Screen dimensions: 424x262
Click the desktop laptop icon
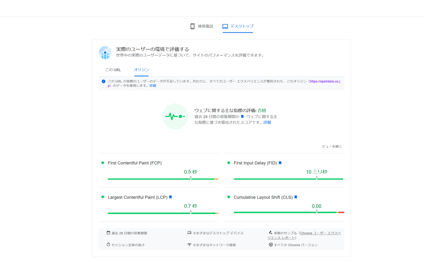click(x=225, y=26)
